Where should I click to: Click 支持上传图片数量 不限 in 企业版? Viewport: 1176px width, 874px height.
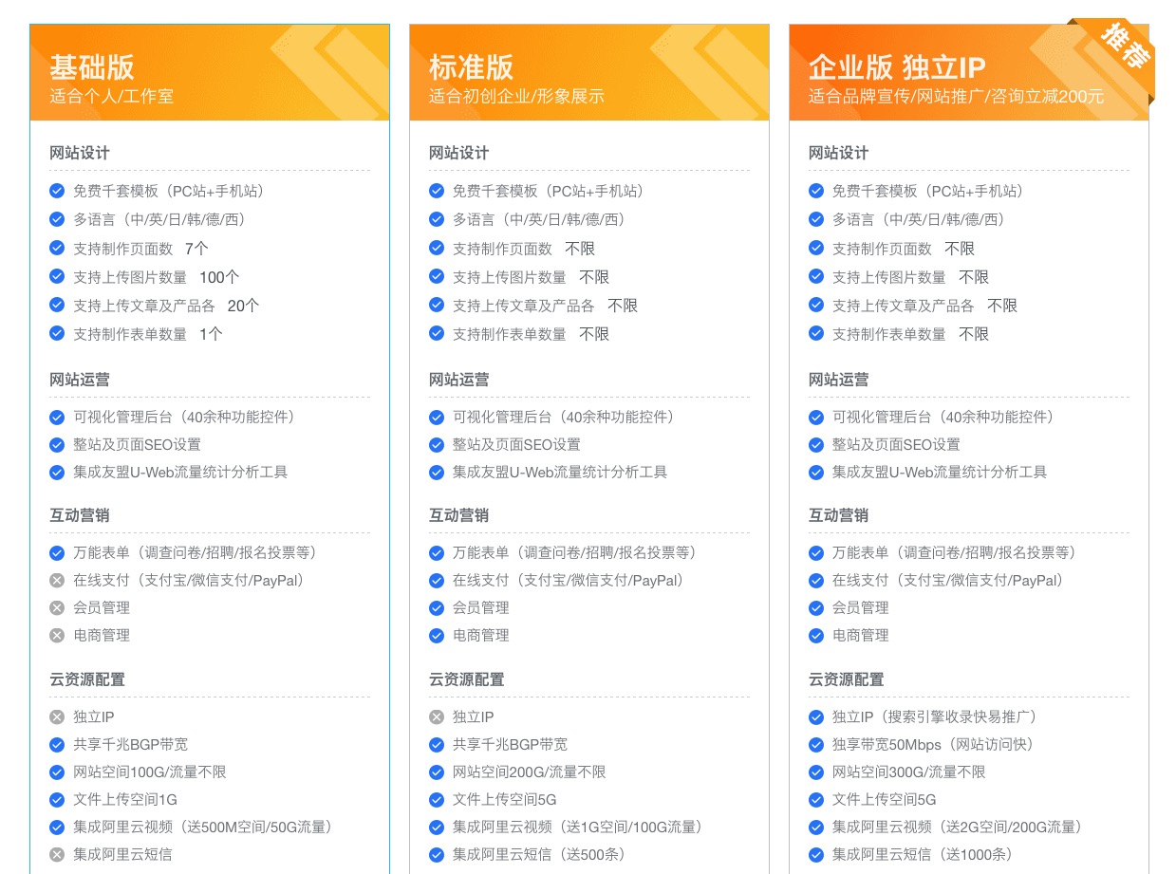tap(910, 276)
